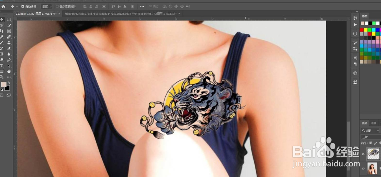The image size is (381, 177).
Task: Select the Frame tool
Action: pos(9,31)
